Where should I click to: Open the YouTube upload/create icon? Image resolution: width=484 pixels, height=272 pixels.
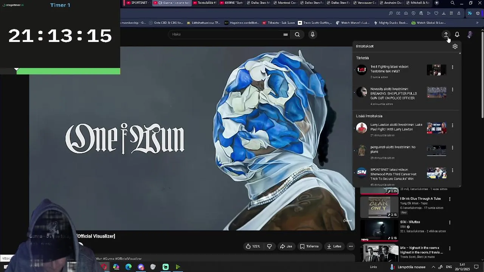[x=446, y=34]
